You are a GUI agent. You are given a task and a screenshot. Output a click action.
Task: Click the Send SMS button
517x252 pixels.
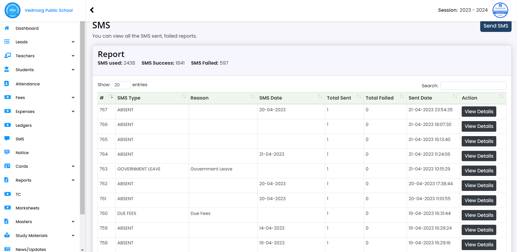(x=496, y=26)
